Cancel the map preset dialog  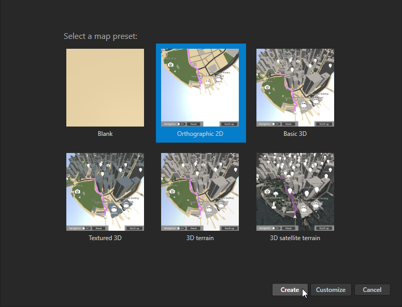[372, 290]
